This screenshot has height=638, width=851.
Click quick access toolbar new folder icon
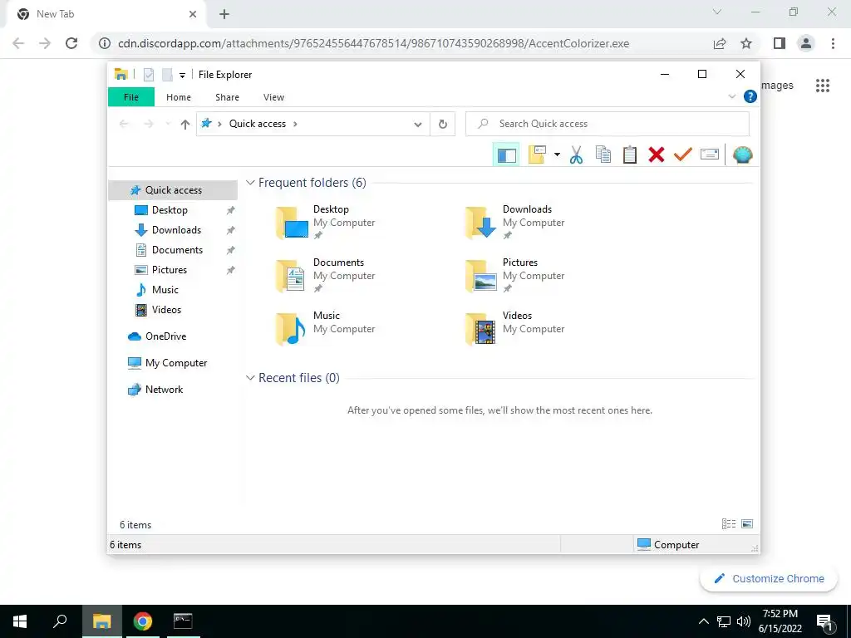[167, 75]
